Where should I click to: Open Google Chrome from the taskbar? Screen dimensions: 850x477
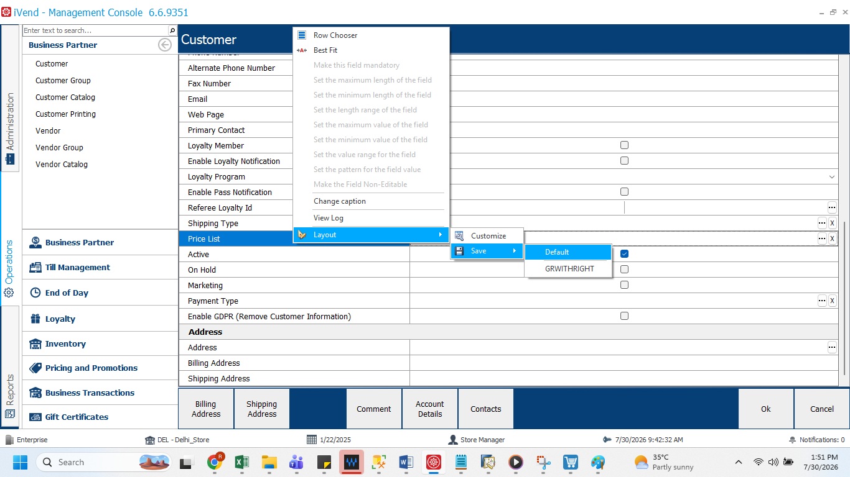[215, 462]
